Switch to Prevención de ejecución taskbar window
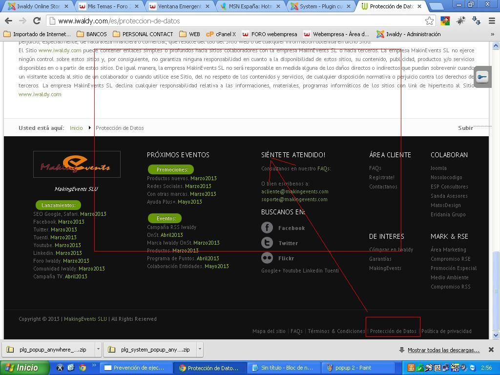This screenshot has width=500, height=375. (136, 368)
